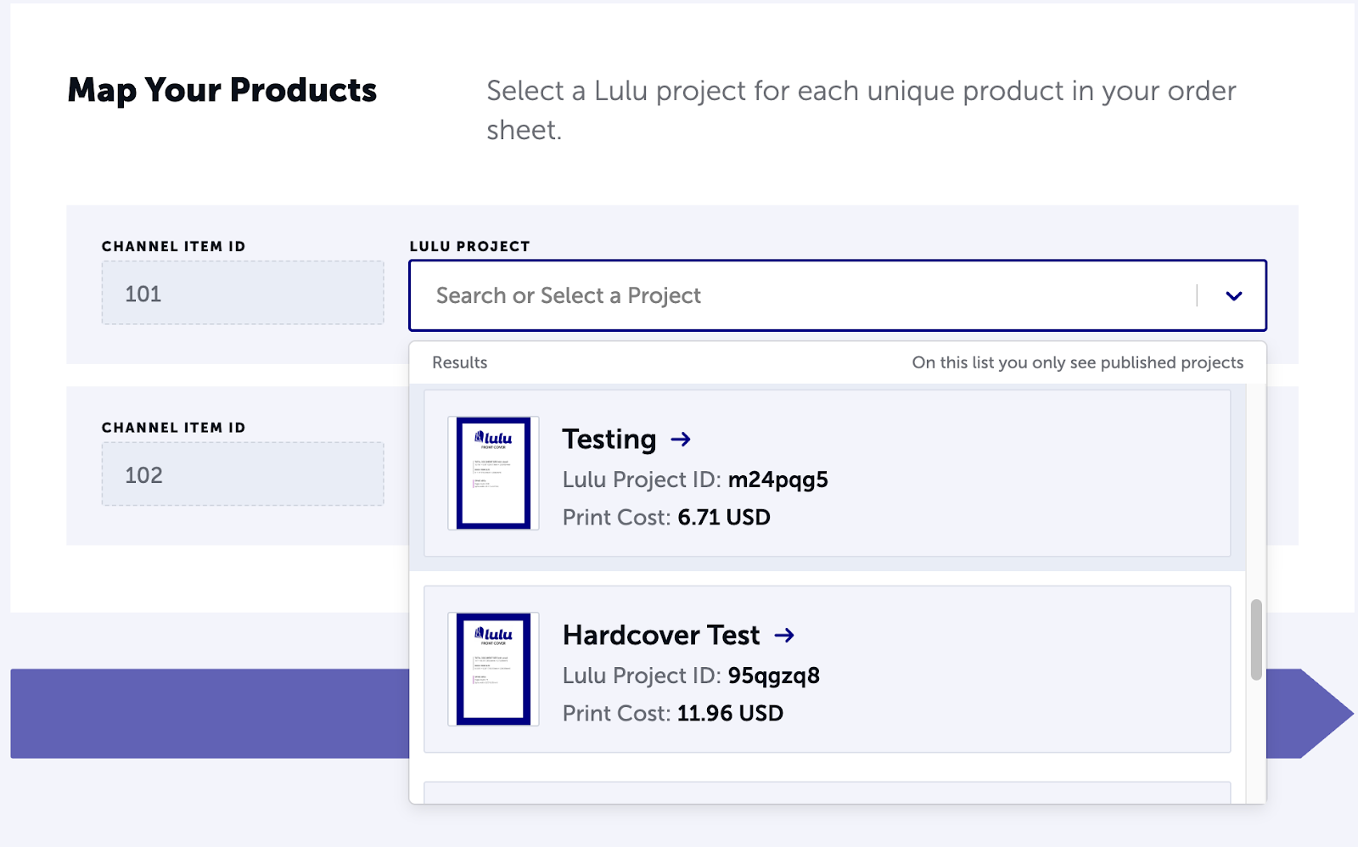Click the Hardcover Test arrow icon
1358x847 pixels.
[785, 635]
